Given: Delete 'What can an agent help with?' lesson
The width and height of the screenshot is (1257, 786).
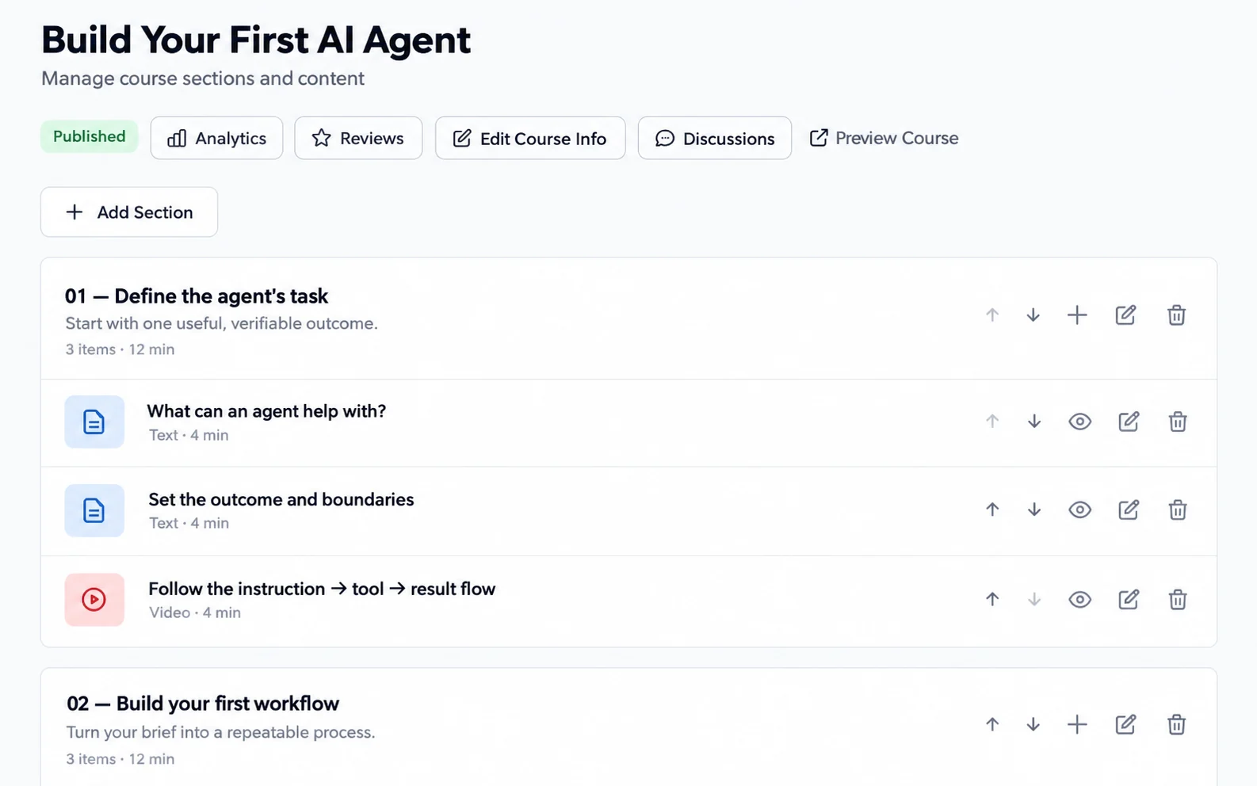Looking at the screenshot, I should coord(1178,422).
